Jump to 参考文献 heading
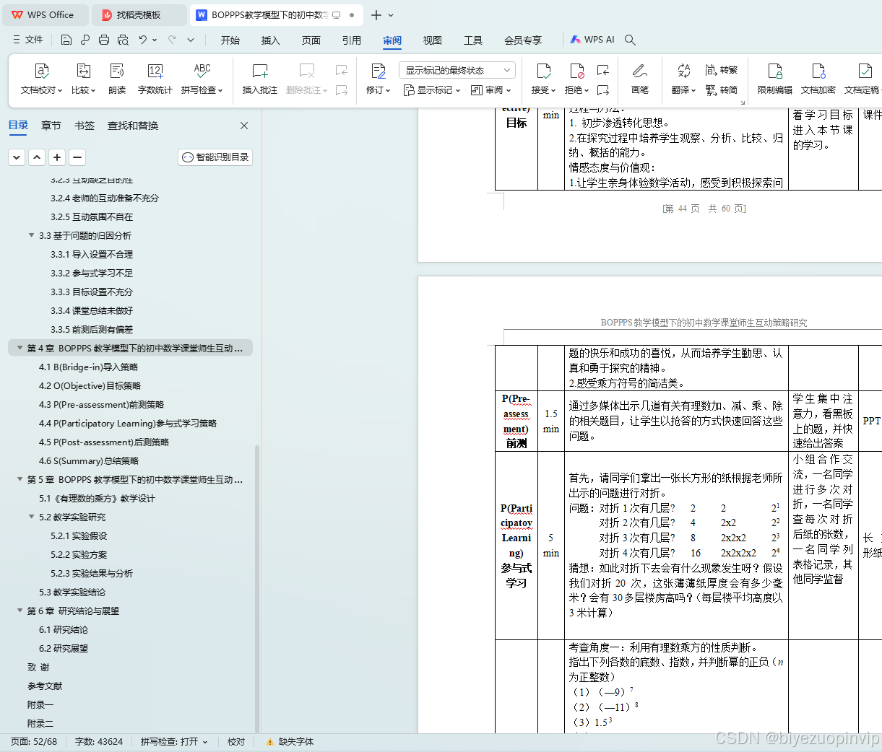This screenshot has height=752, width=882. [45, 686]
